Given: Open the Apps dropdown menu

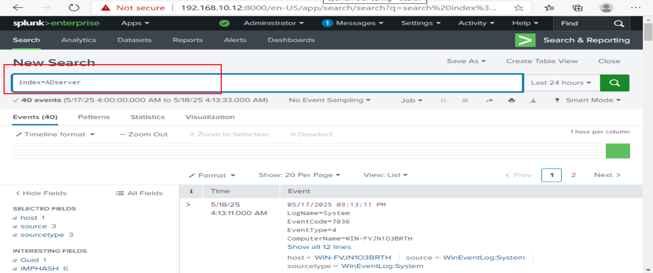Looking at the screenshot, I should click(135, 23).
